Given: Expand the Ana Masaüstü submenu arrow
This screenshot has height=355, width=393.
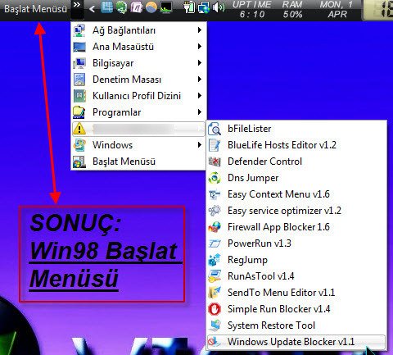Looking at the screenshot, I should point(200,47).
